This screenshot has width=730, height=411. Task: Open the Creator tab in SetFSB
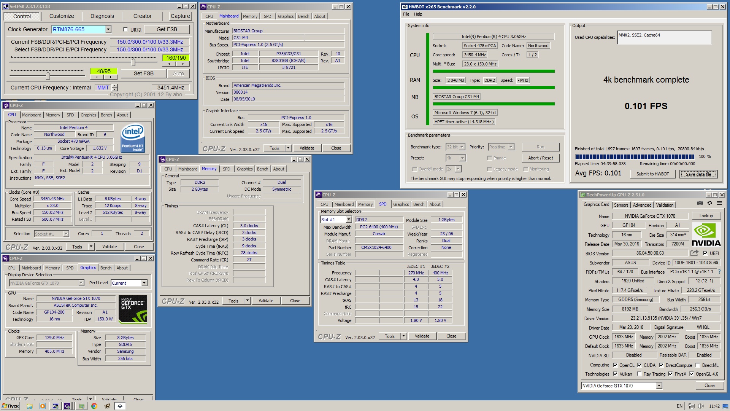point(143,16)
